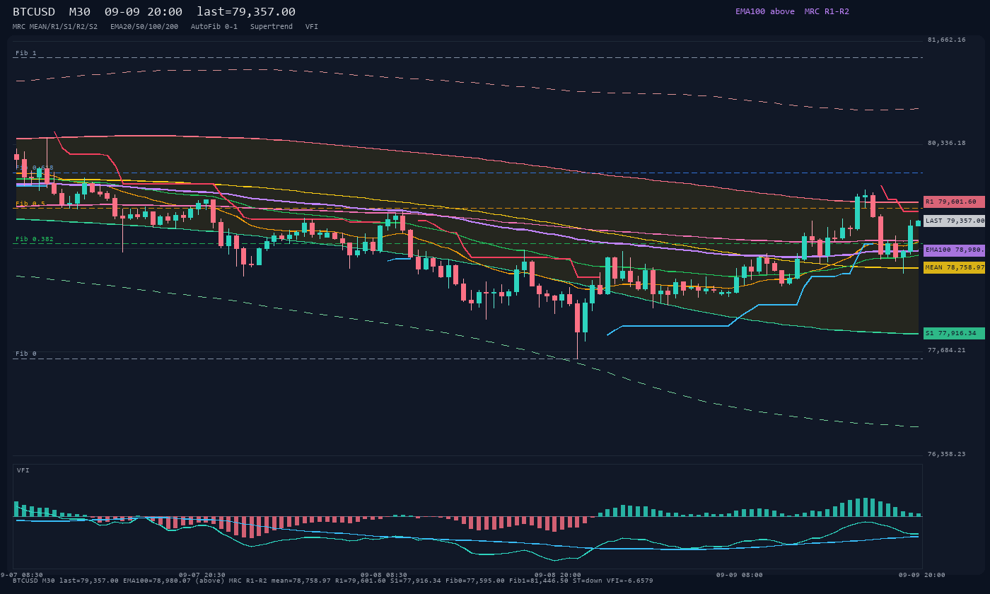Click the Fib 1 level label
Image resolution: width=990 pixels, height=594 pixels.
[26, 53]
